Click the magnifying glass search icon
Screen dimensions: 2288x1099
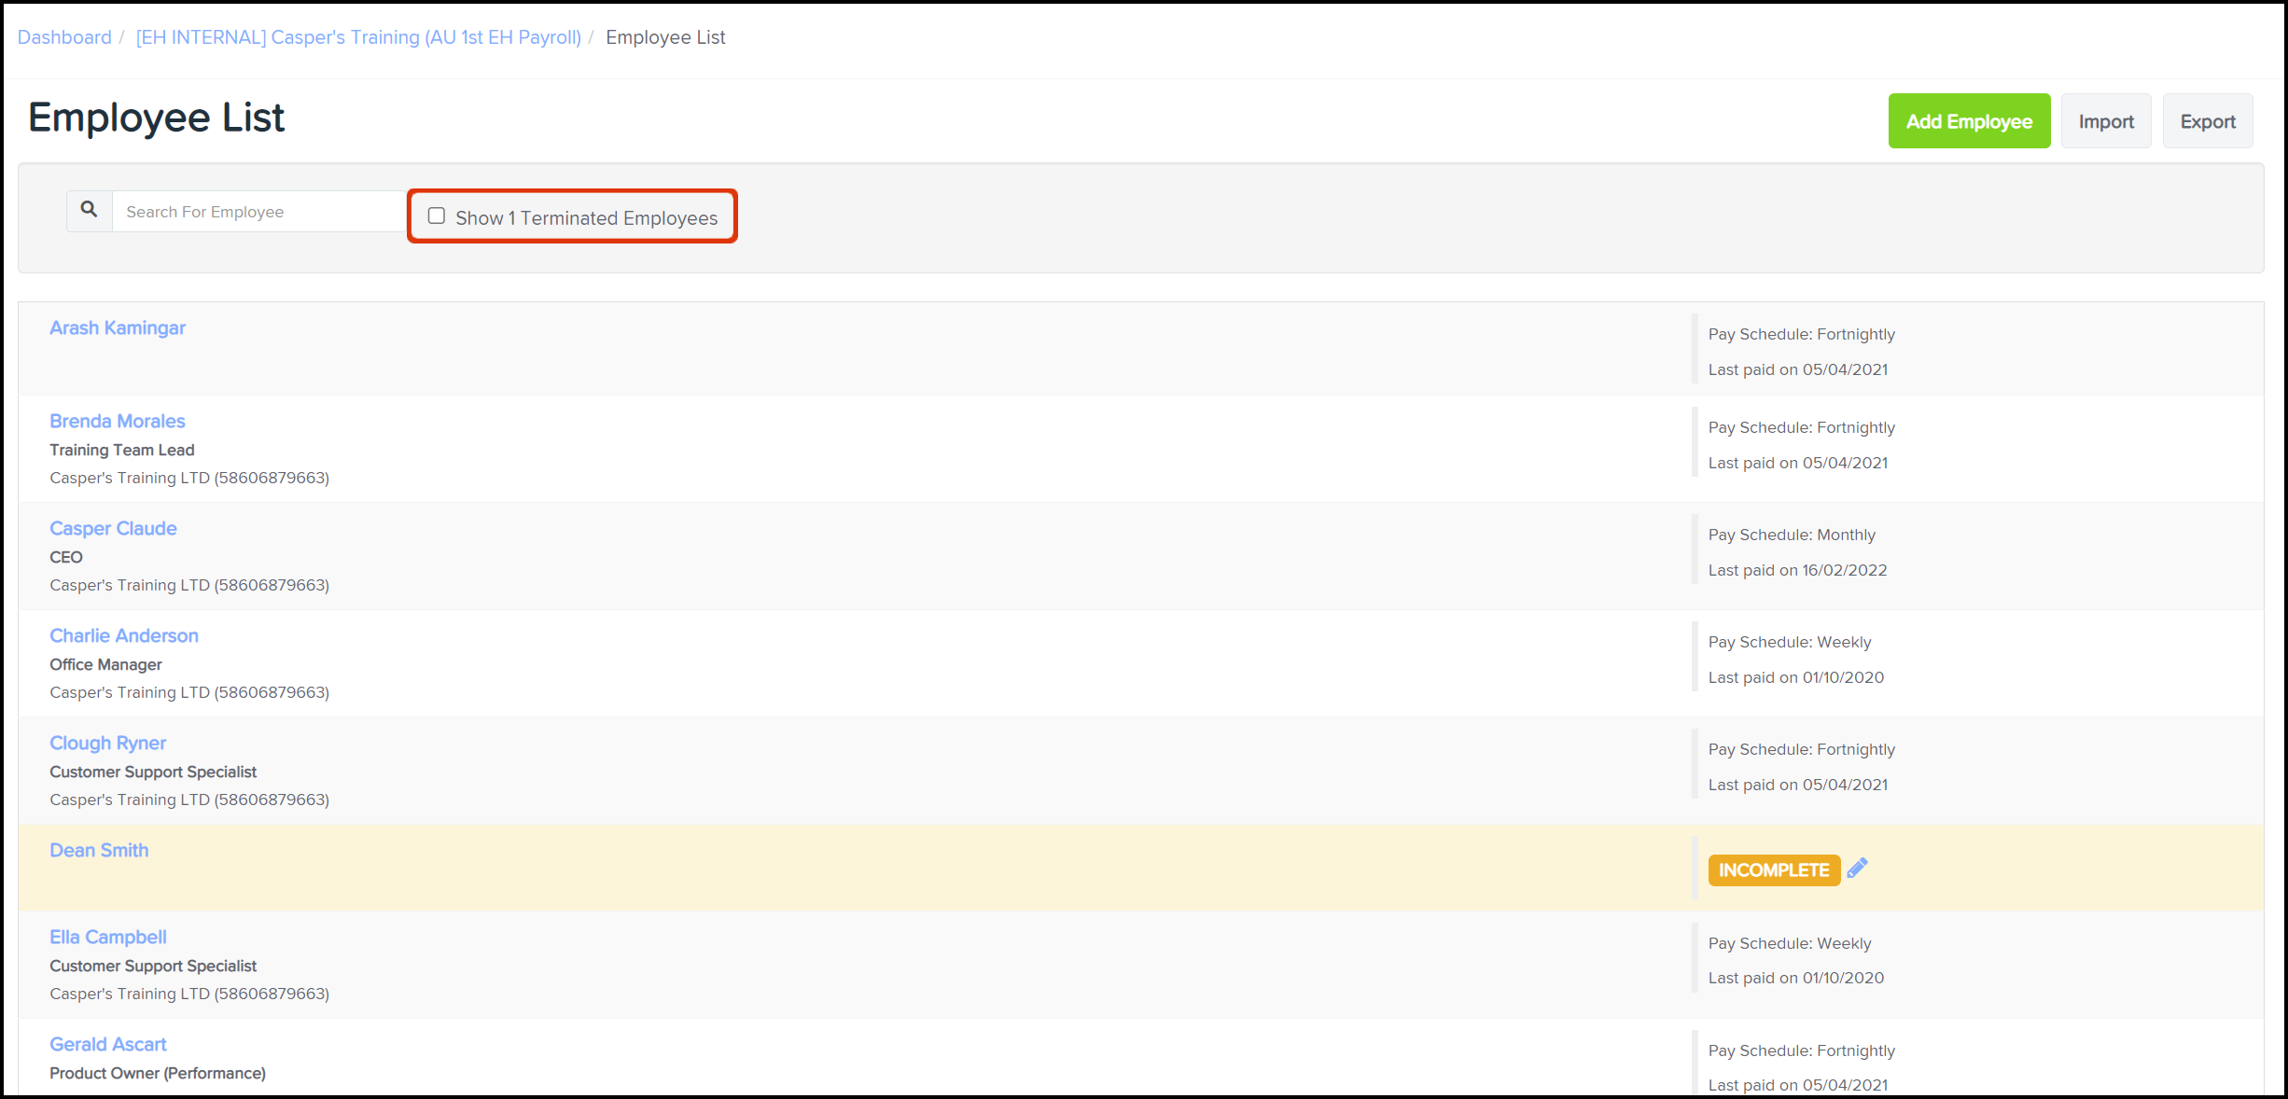click(x=89, y=210)
